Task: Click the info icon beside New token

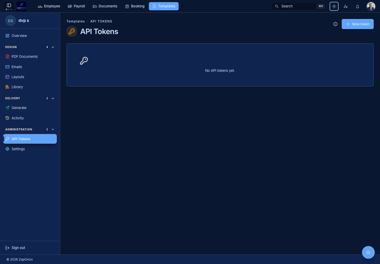Action: click(x=335, y=24)
